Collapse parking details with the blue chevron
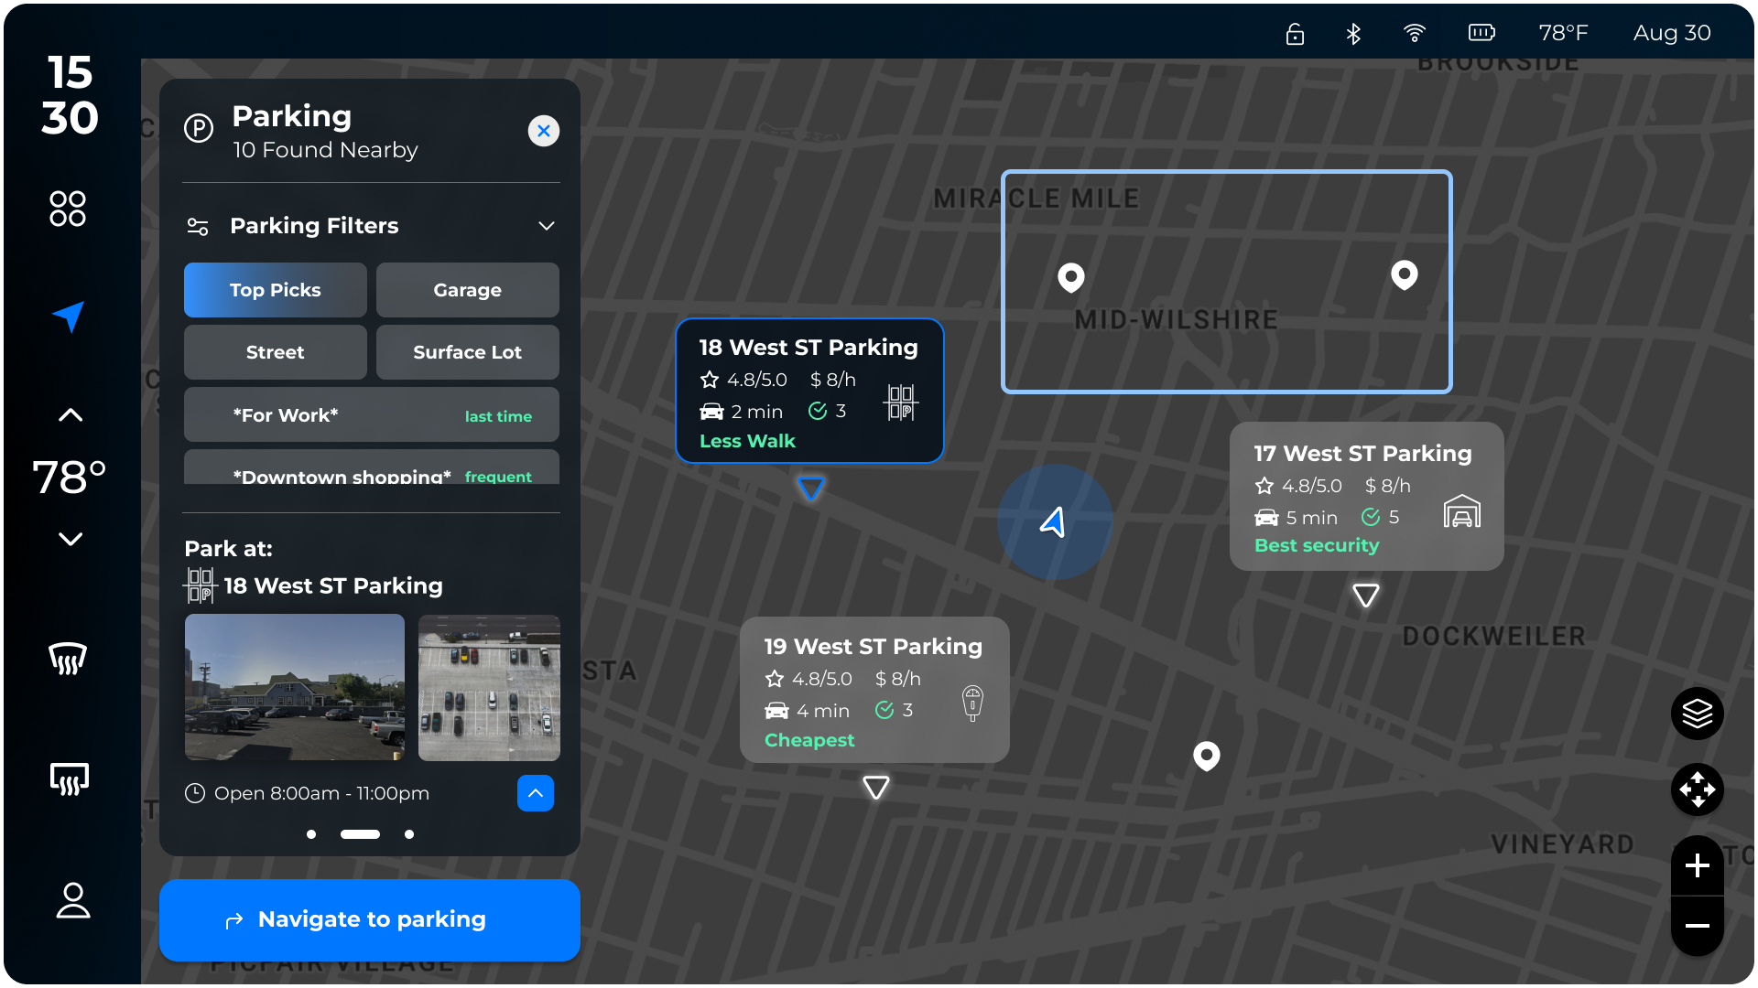The height and width of the screenshot is (988, 1758). point(535,793)
